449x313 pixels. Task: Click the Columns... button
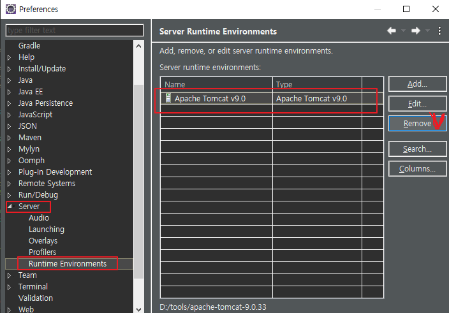coord(417,168)
